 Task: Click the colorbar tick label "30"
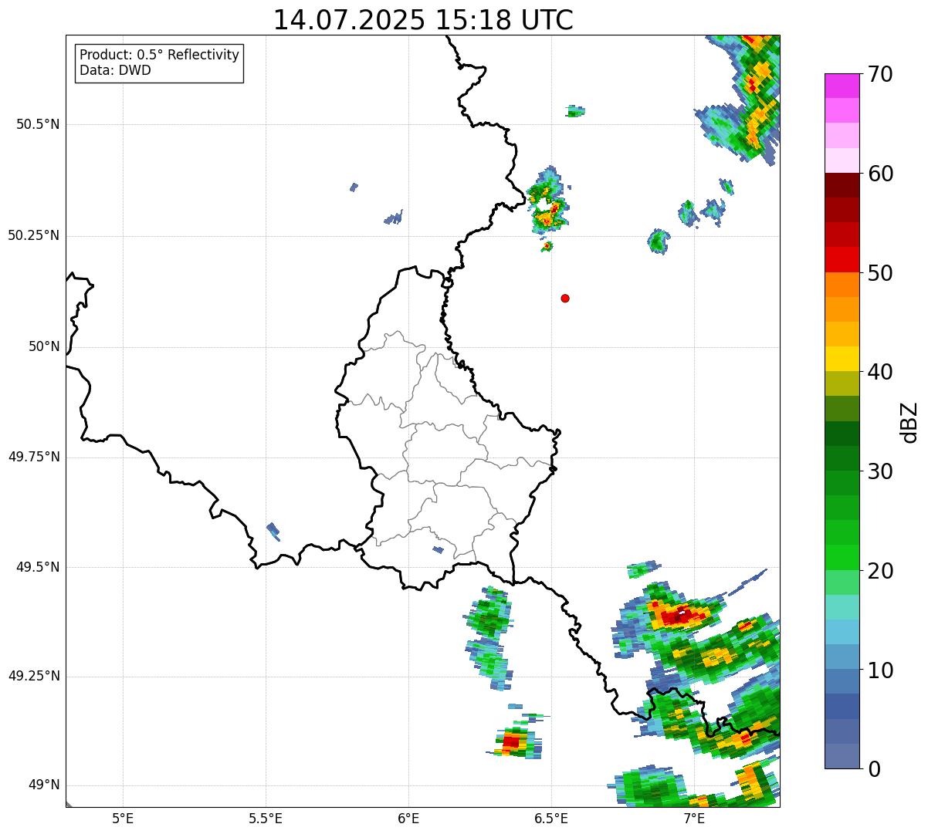point(880,471)
